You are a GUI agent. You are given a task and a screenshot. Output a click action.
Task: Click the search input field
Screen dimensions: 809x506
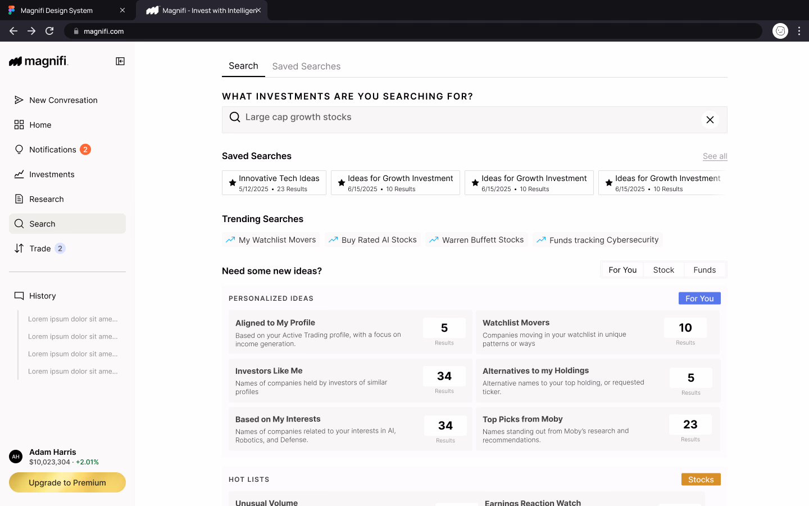click(x=475, y=120)
